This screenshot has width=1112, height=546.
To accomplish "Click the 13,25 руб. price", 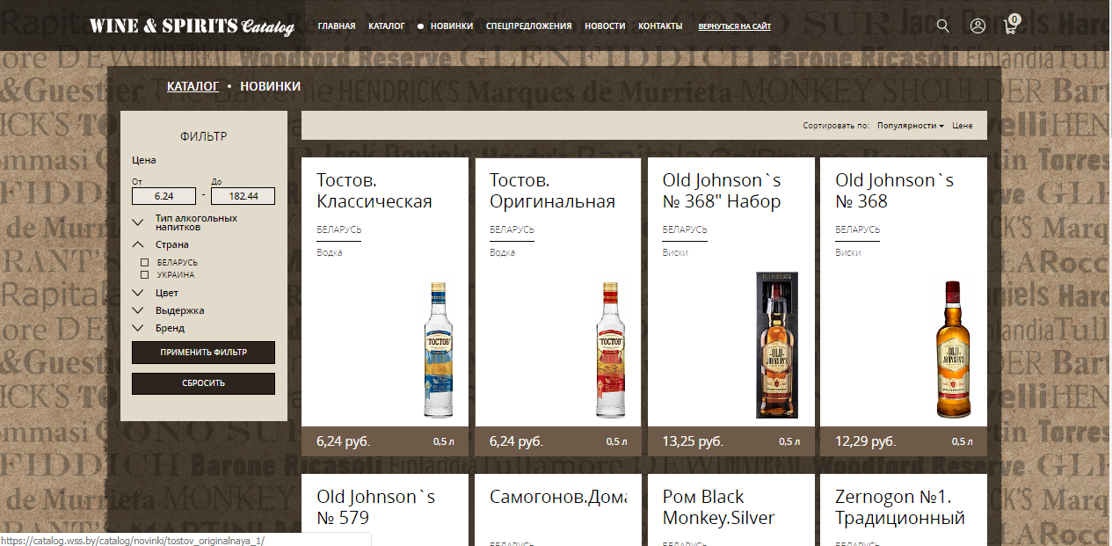I will click(693, 441).
